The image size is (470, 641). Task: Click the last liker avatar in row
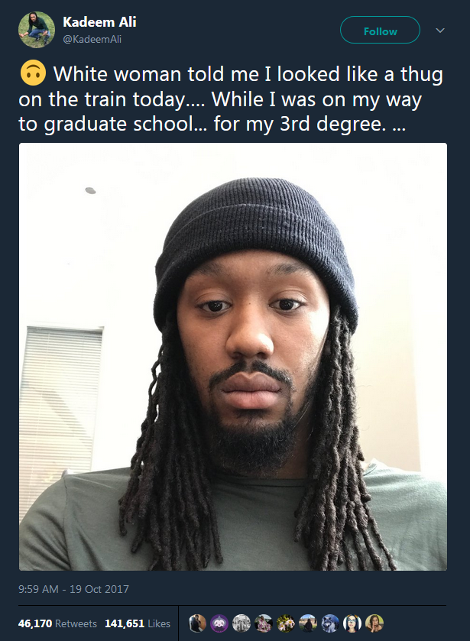point(374,623)
